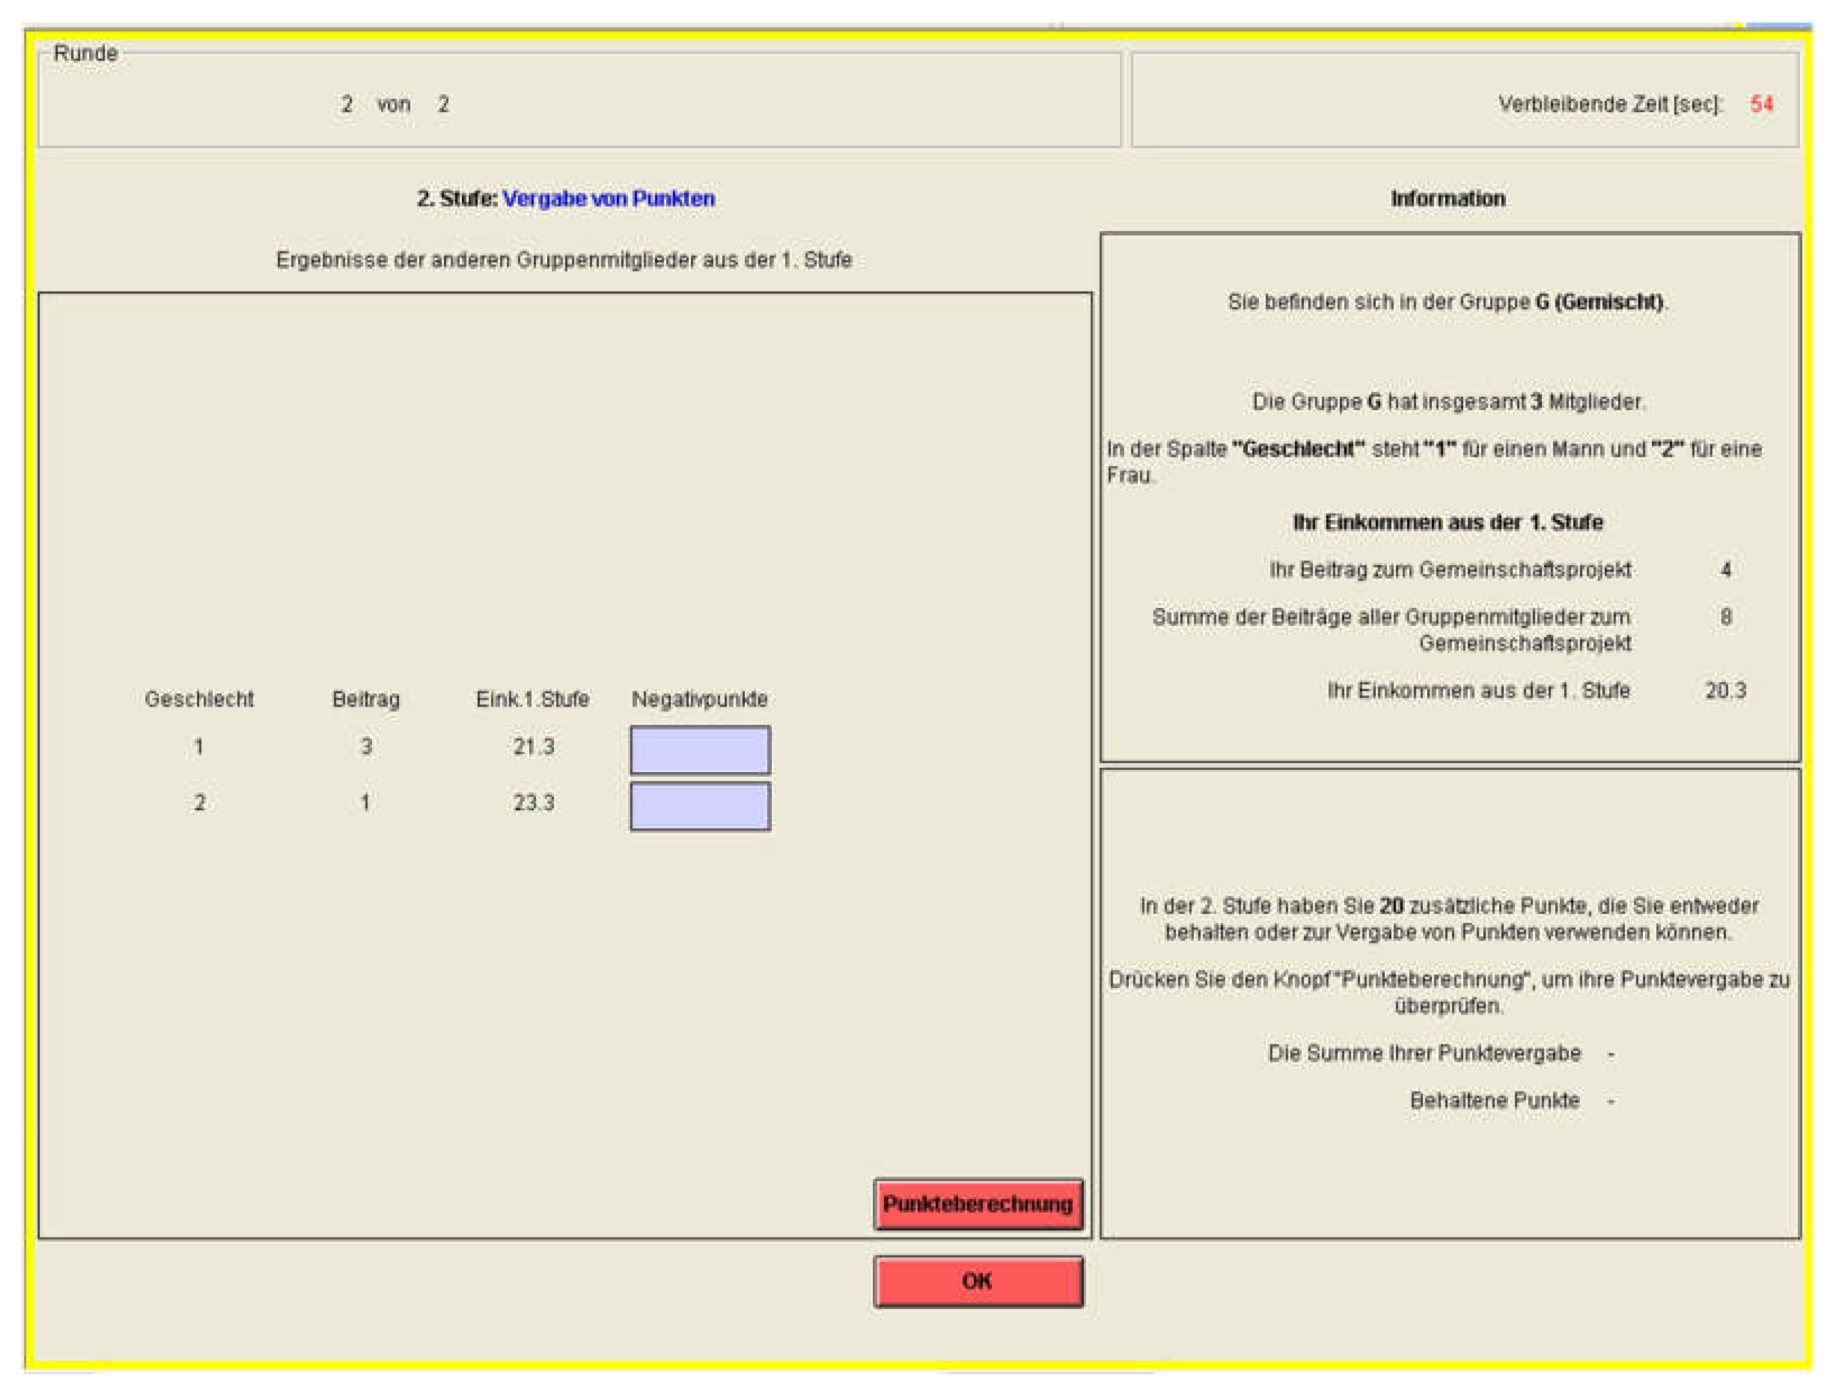Click the Eink.1.Stufe column header

pos(533,699)
